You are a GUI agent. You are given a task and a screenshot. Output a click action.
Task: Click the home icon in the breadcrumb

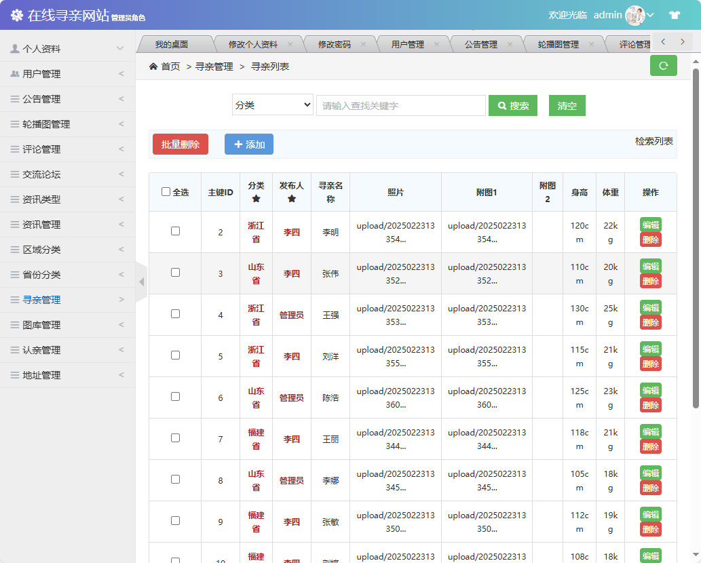click(x=154, y=66)
